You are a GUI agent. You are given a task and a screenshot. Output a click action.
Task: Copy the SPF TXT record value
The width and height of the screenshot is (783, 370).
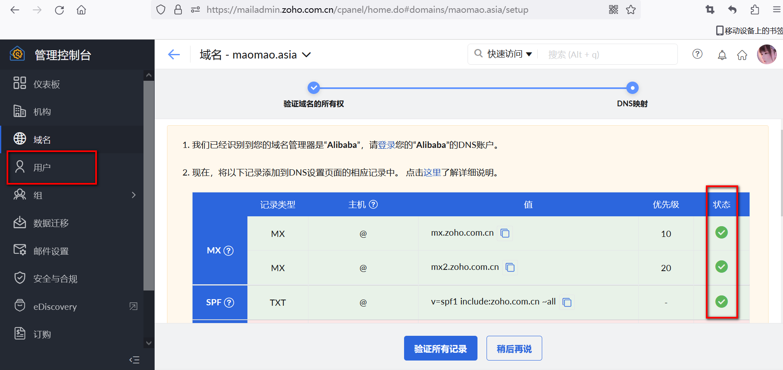point(567,302)
